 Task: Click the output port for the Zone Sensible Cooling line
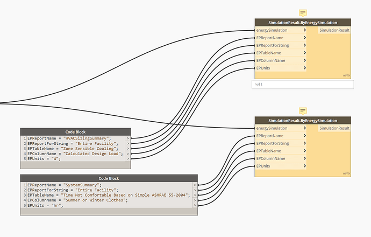tap(128, 149)
